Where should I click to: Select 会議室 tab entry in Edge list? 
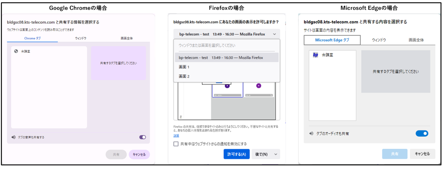pos(333,55)
